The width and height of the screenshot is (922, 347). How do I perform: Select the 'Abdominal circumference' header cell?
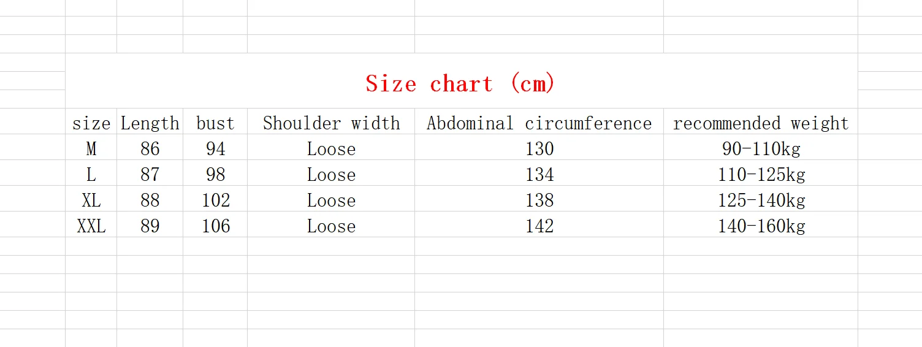click(x=539, y=121)
